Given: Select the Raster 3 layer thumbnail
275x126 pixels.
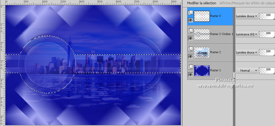Looking at the screenshot, I should coord(202,16).
